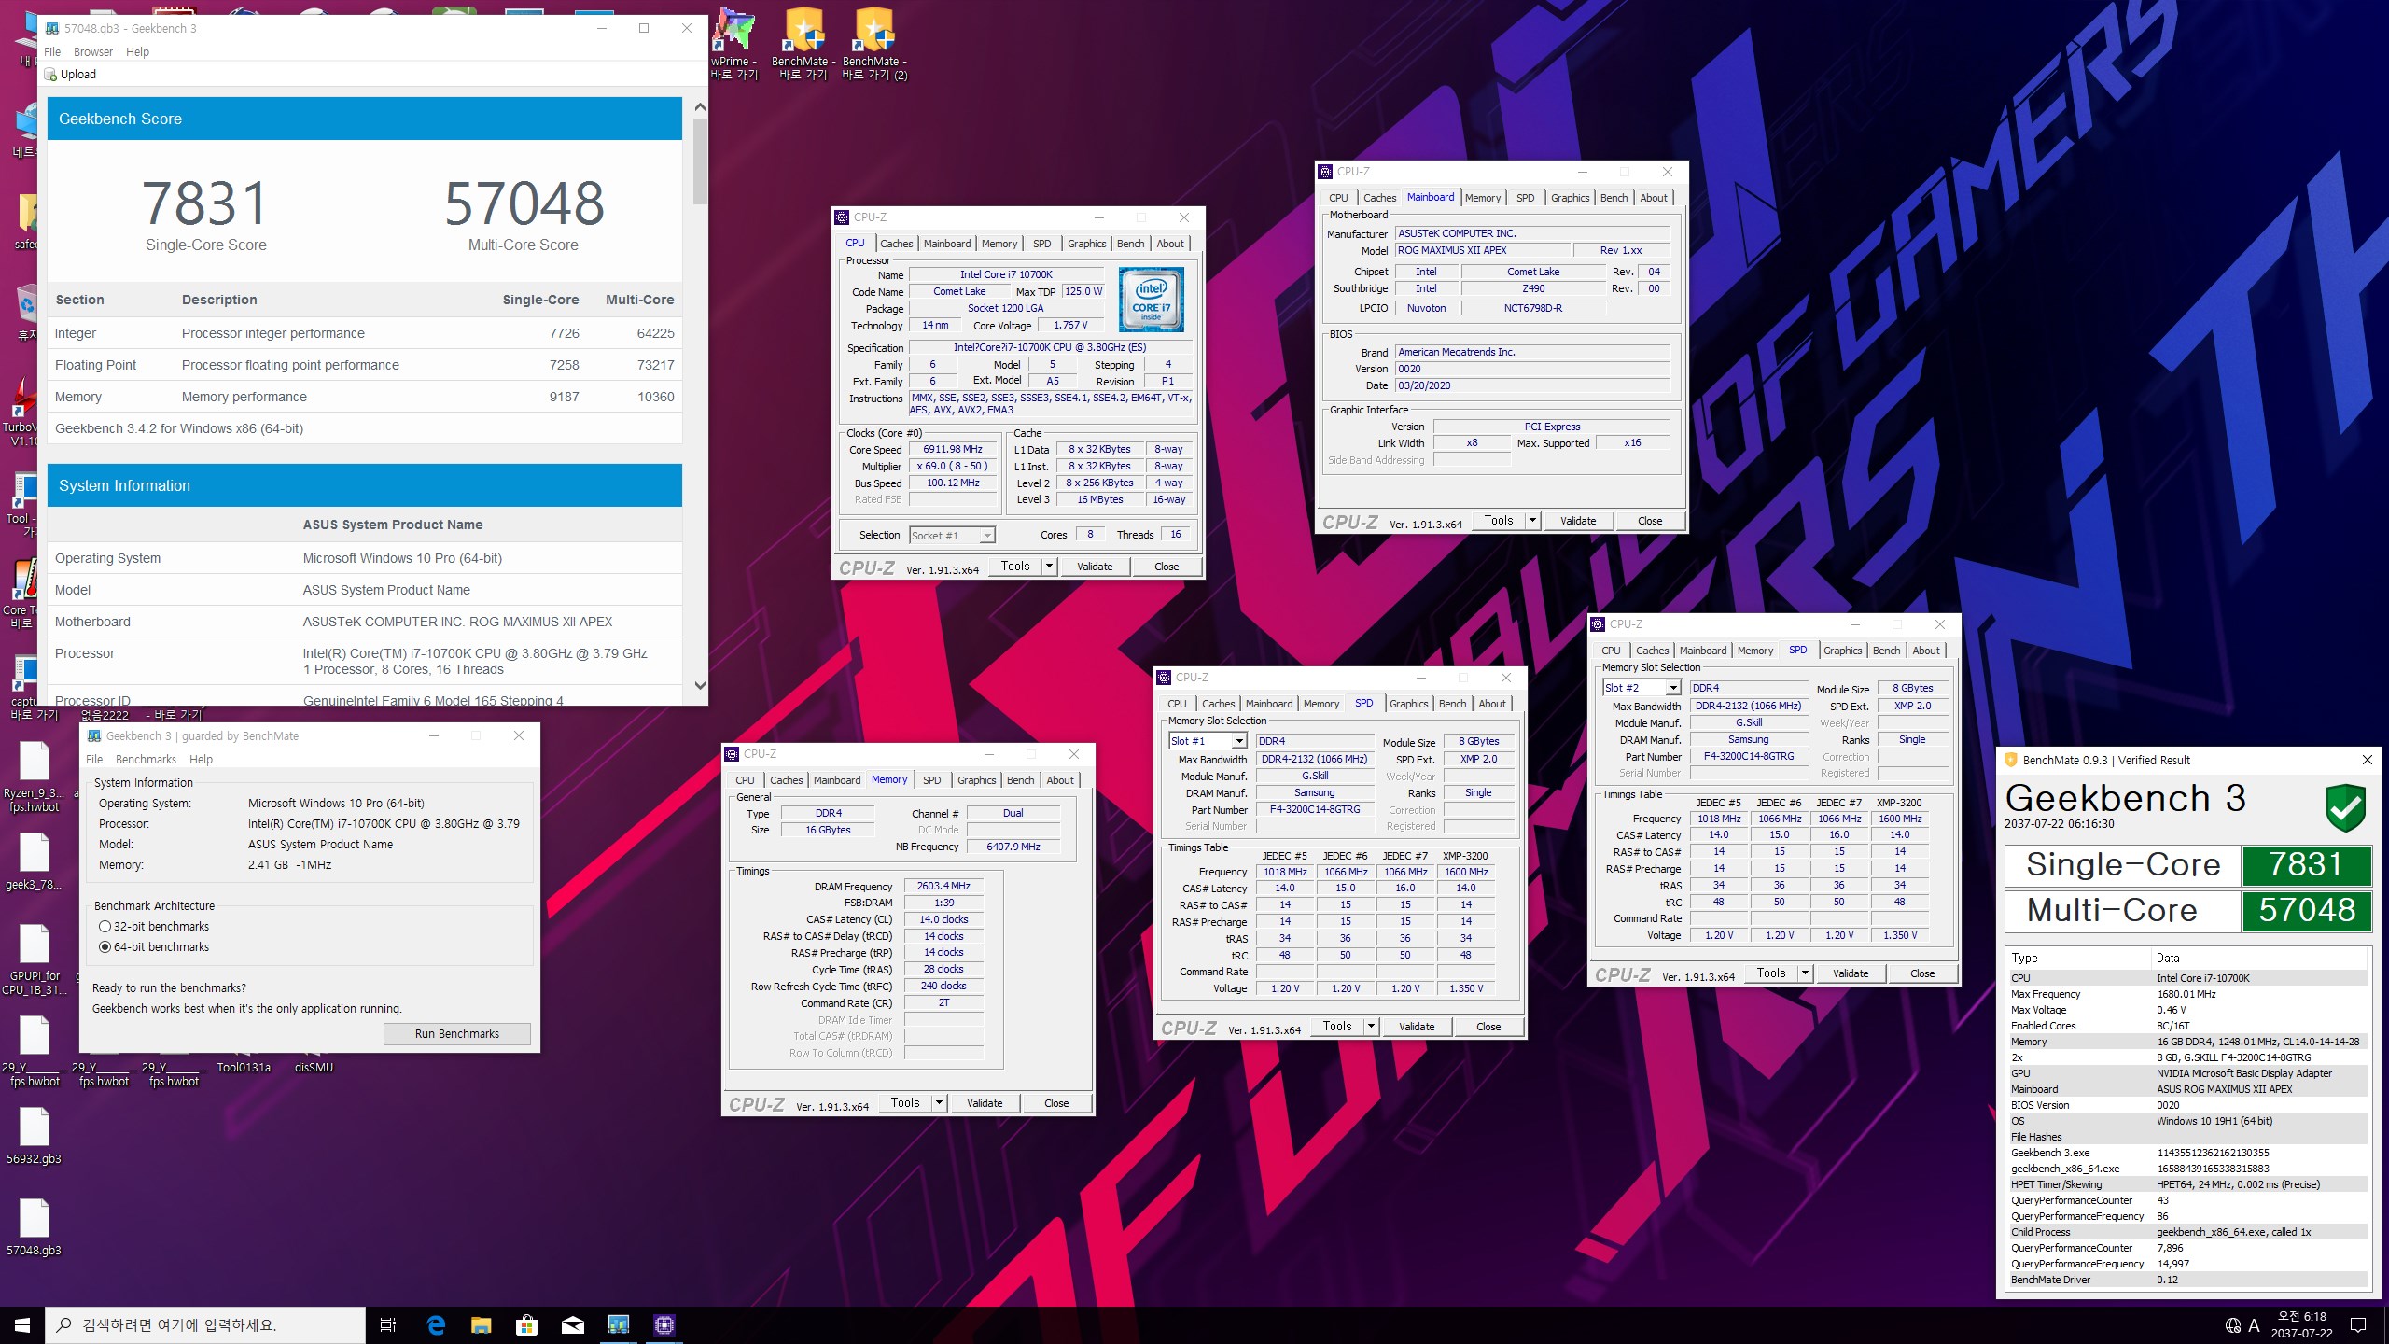Click Tools button in Slot #2 SPD window

click(1771, 973)
